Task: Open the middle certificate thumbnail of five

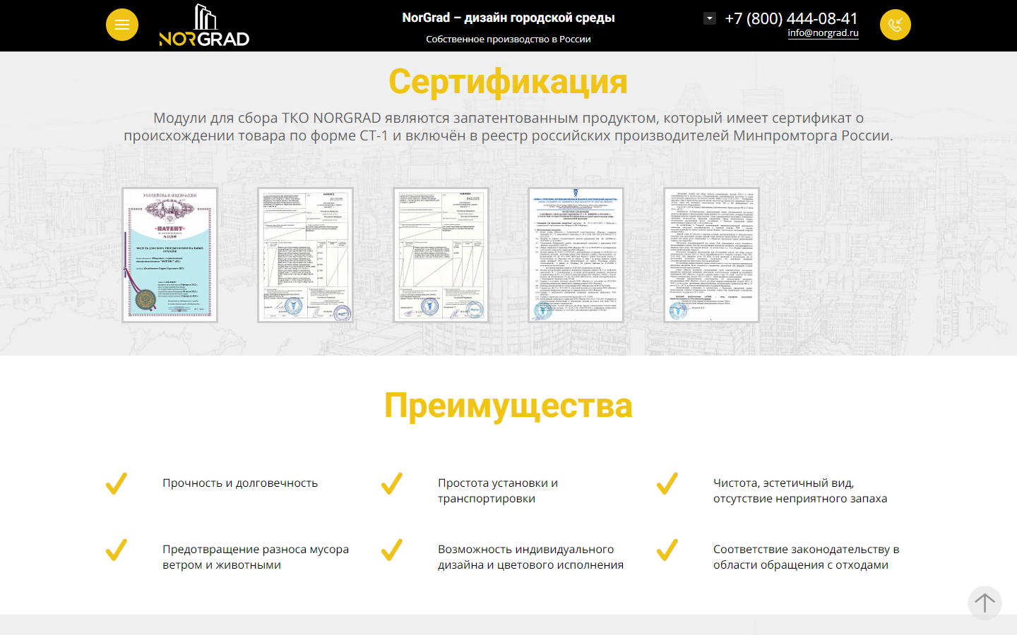Action: (x=441, y=255)
